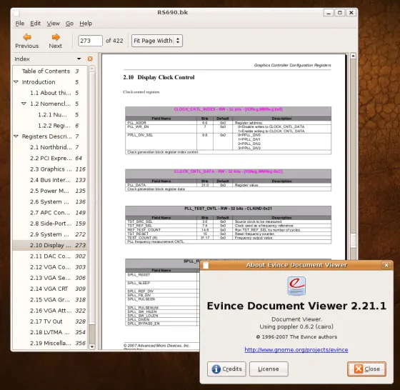Screen dimensions: 400x390
Task: Select 2.10 Display ... index entry
Action: [x=50, y=245]
